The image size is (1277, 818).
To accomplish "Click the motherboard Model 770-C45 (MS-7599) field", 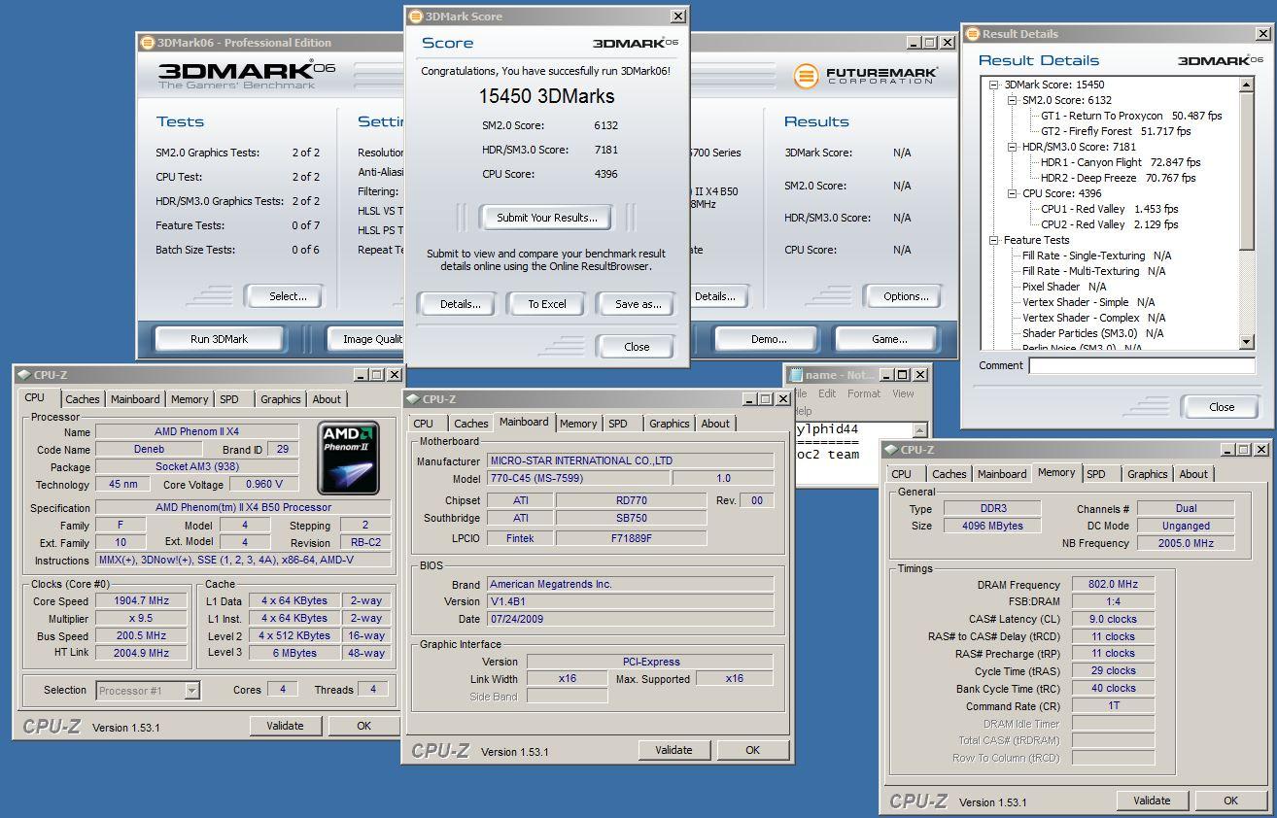I will (x=577, y=479).
